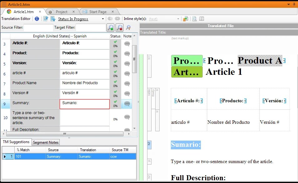Click the highlighted Sumario: heading in preview
298x183 pixels.
(x=186, y=145)
